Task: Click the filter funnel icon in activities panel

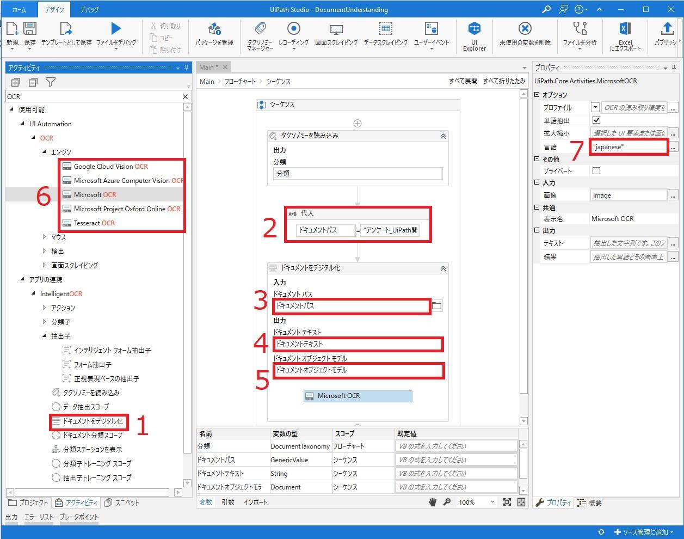Action: coord(51,82)
